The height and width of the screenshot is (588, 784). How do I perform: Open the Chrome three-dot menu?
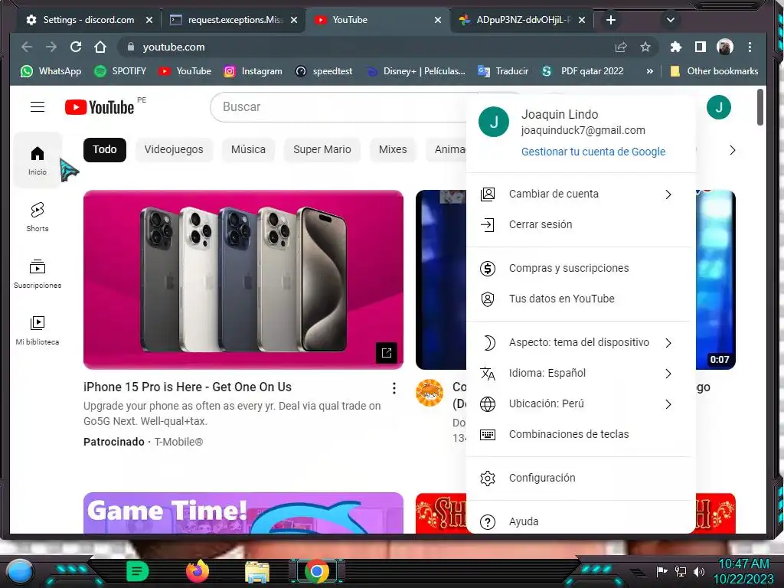(750, 47)
